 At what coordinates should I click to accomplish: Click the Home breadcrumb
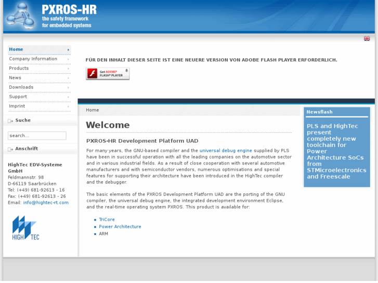[93, 110]
